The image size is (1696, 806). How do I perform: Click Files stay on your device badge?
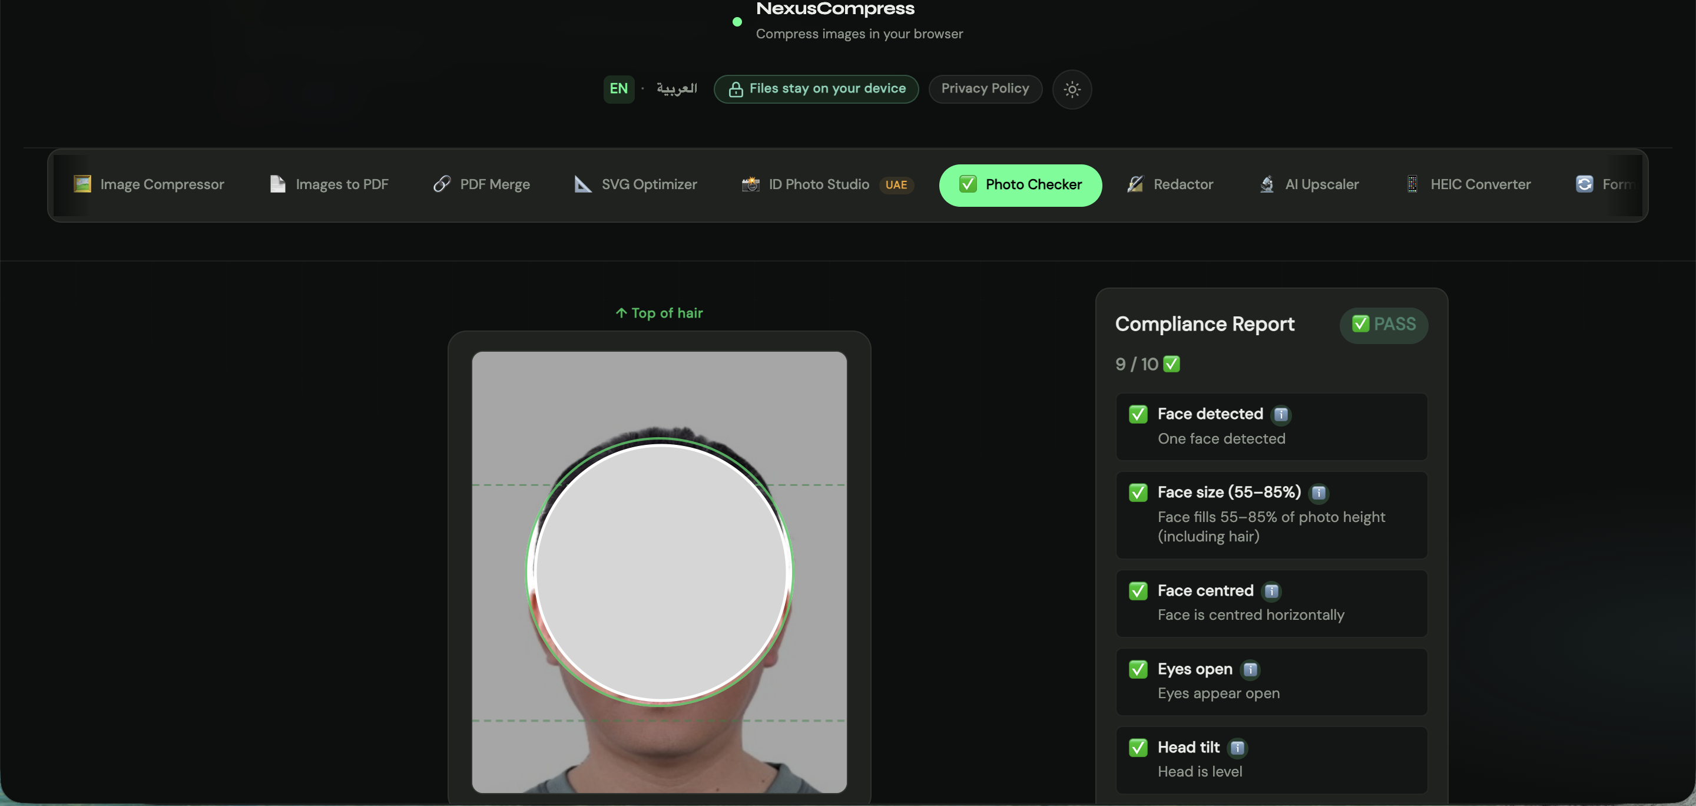[x=816, y=89]
